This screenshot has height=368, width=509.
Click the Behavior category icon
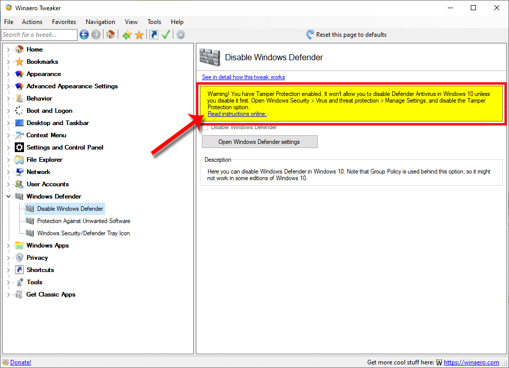19,99
